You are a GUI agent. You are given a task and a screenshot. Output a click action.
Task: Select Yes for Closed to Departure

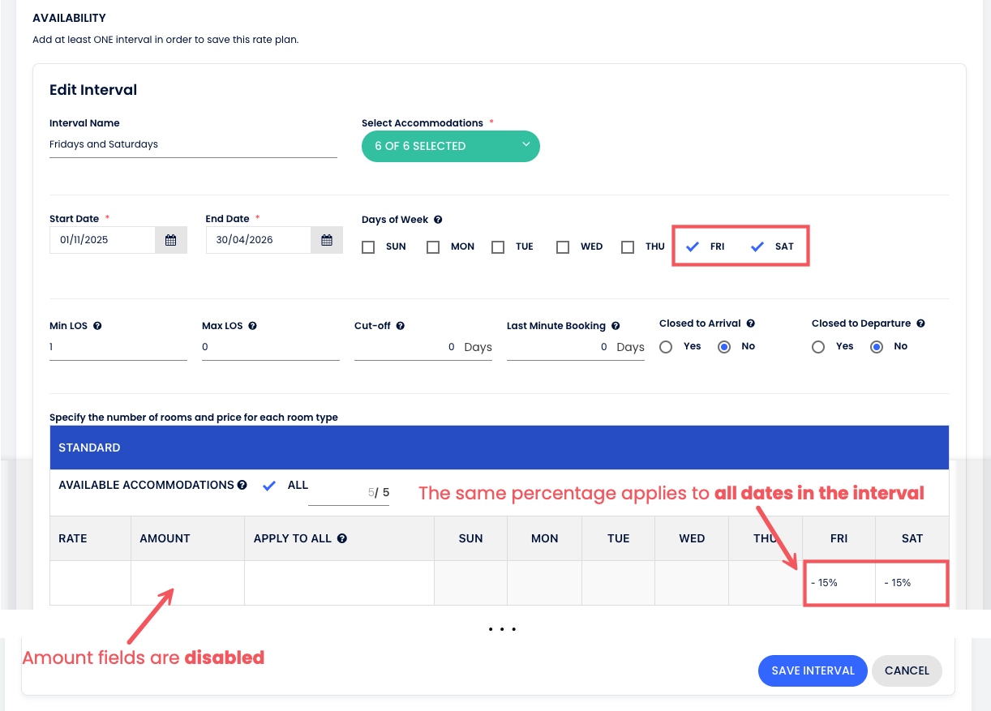click(x=818, y=347)
